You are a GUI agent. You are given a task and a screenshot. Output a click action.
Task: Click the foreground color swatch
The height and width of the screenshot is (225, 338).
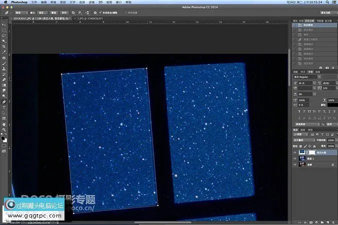tap(3, 137)
